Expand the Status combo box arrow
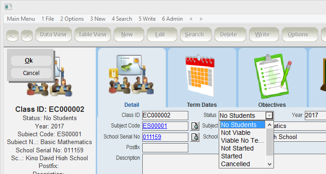The height and width of the screenshot is (174, 326). (269, 116)
